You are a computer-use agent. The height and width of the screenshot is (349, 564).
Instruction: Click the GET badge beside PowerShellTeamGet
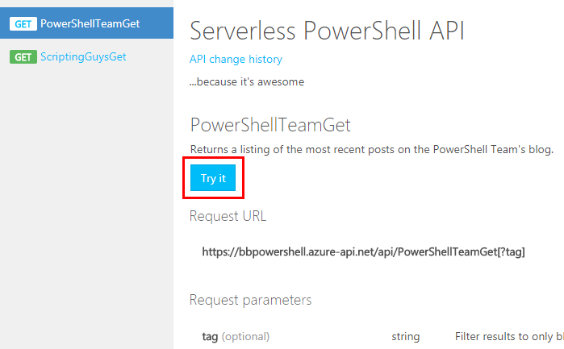coord(23,23)
